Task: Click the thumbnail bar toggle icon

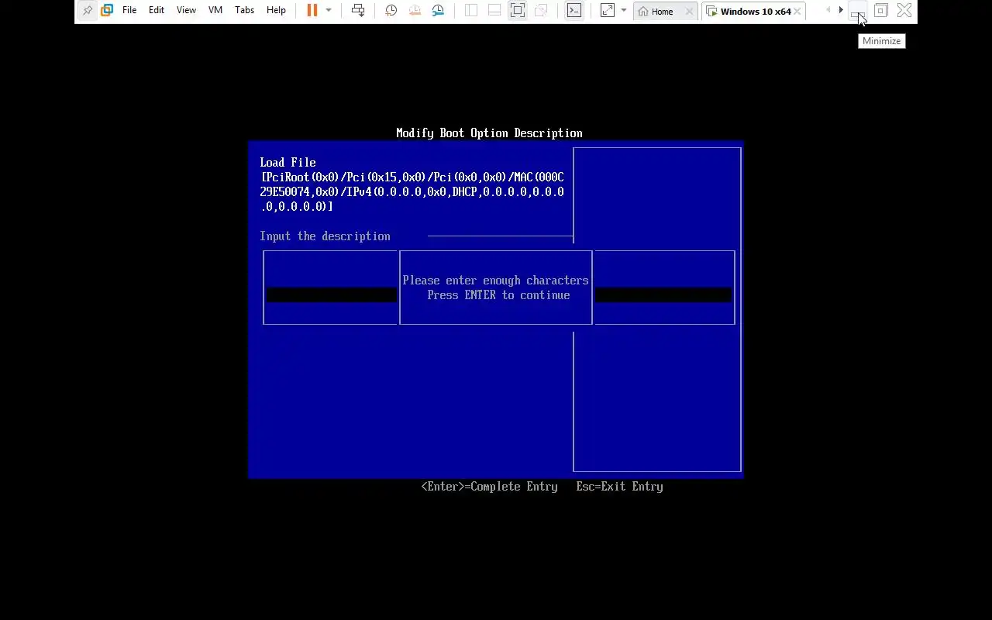Action: point(494,11)
